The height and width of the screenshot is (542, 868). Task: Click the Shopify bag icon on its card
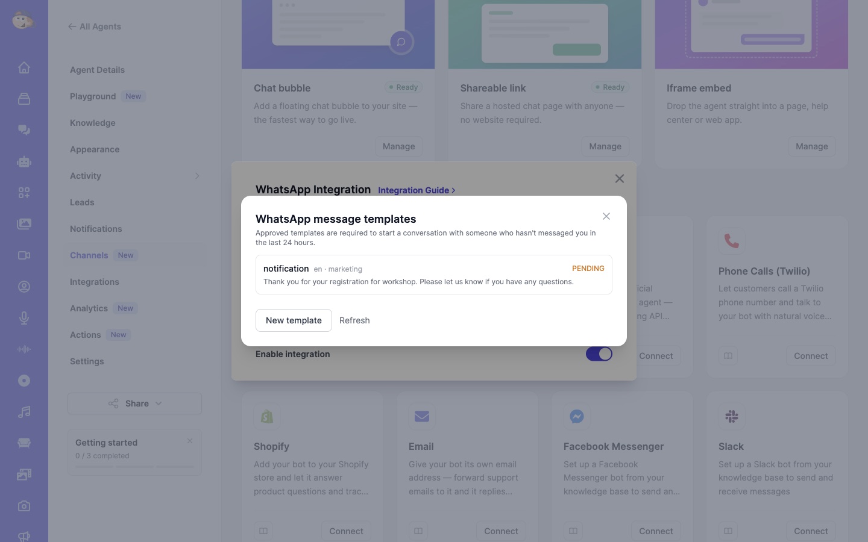pyautogui.click(x=267, y=416)
